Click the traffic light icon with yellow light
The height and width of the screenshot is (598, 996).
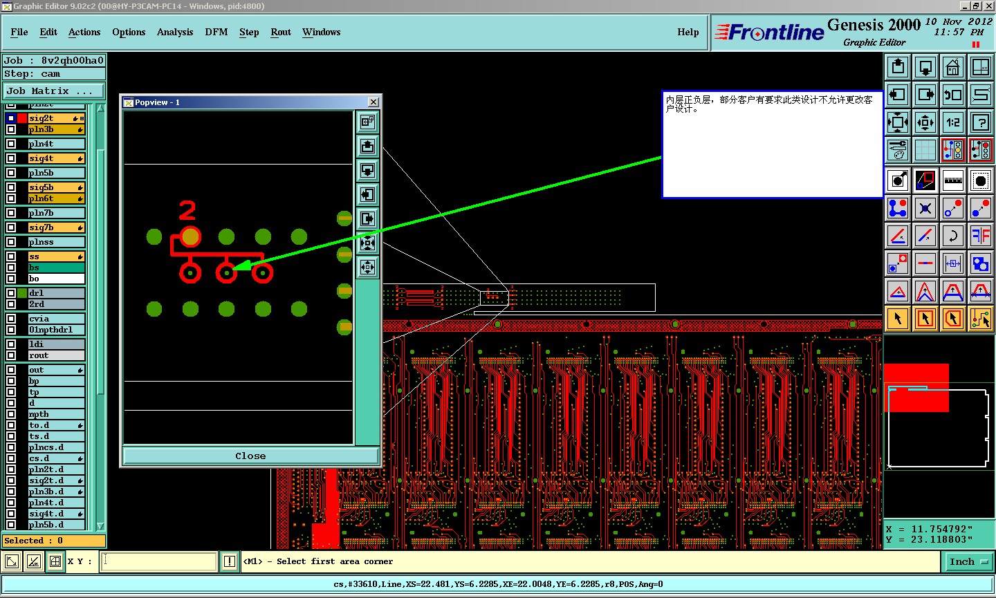pyautogui.click(x=953, y=150)
